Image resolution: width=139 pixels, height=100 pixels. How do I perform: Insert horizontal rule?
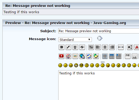pyautogui.click(x=121, y=47)
